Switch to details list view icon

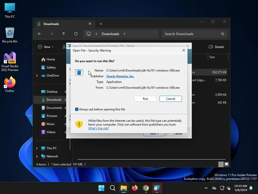pos(221,164)
